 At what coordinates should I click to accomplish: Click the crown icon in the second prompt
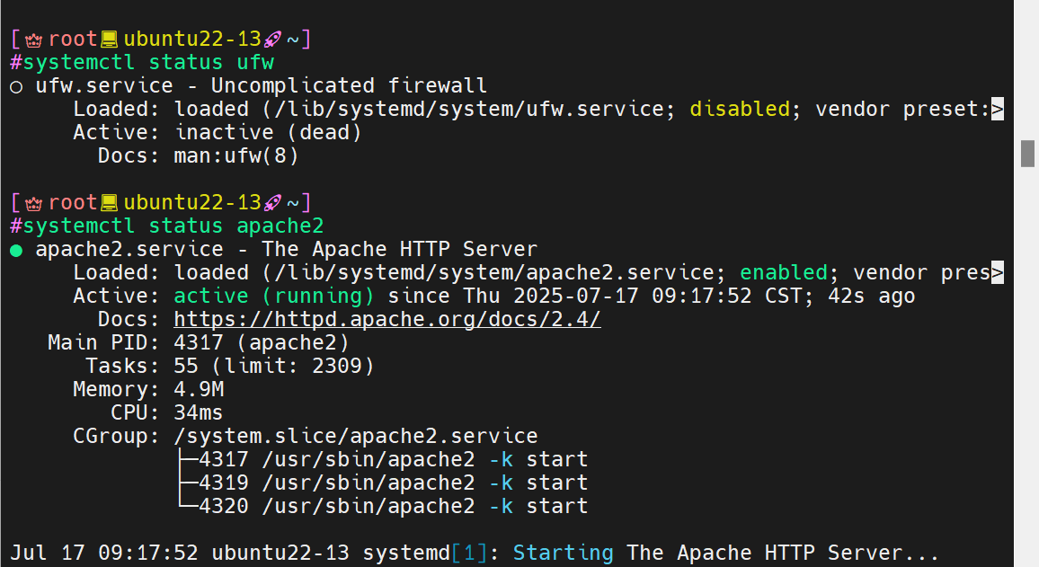[x=34, y=203]
